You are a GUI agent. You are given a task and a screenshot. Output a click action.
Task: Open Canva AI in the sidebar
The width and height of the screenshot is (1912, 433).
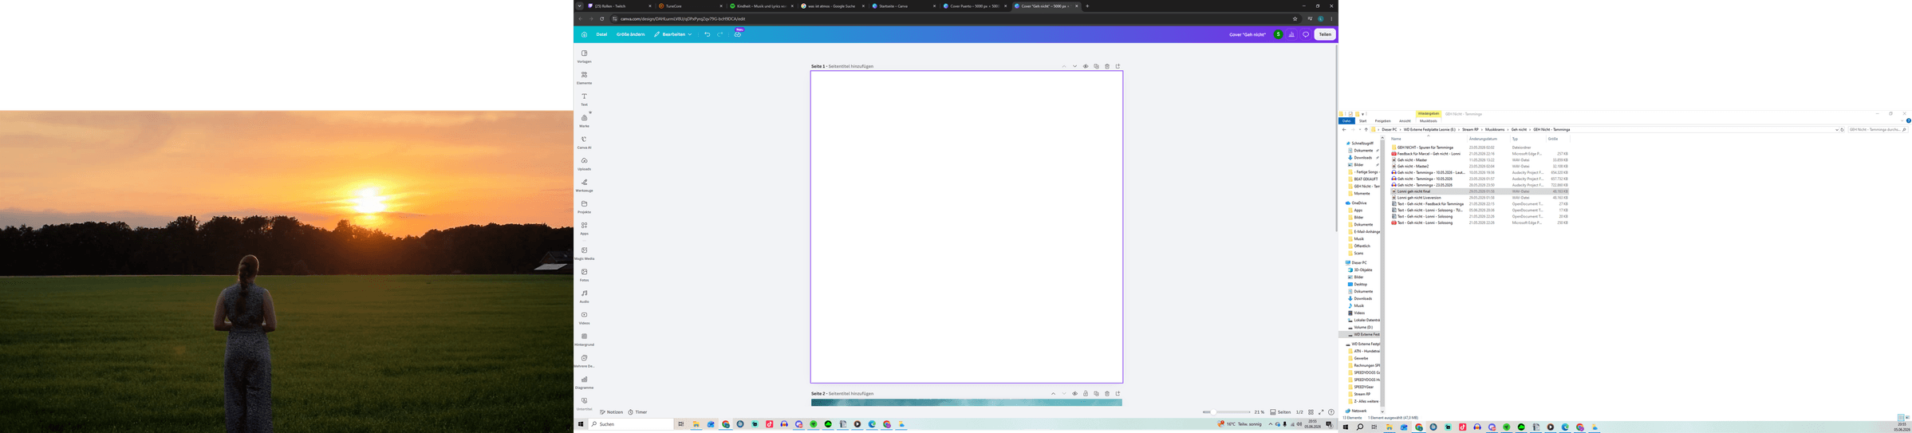coord(584,142)
